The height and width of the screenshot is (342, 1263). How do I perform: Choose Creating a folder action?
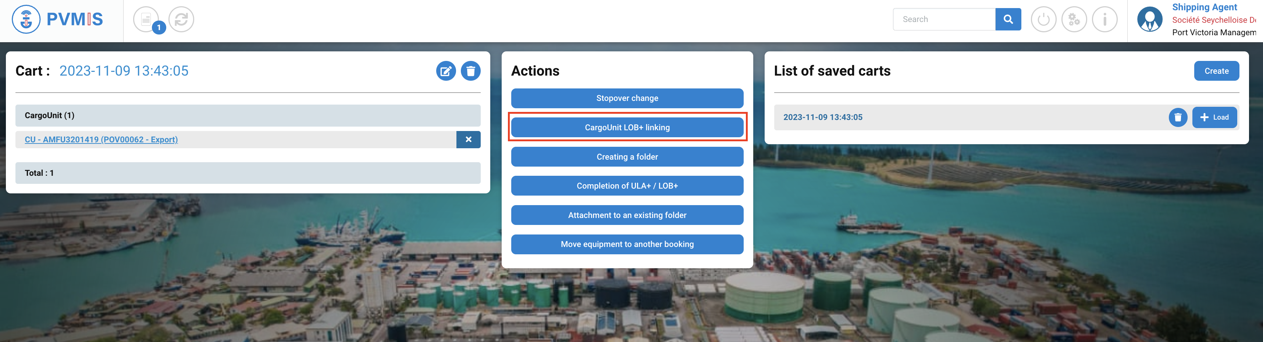(x=627, y=157)
